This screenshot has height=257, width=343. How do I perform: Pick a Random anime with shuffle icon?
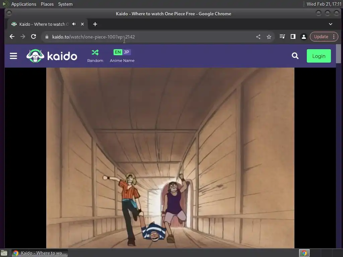coord(95,56)
